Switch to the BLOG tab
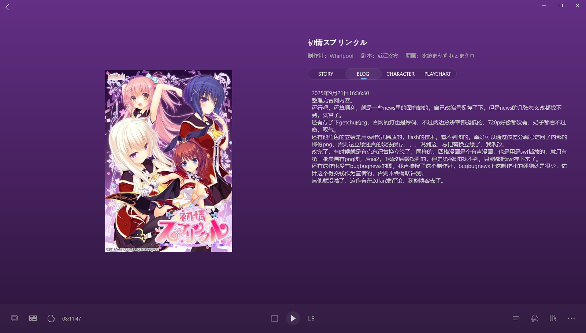Screen dimensions: 586x333 [x=363, y=74]
